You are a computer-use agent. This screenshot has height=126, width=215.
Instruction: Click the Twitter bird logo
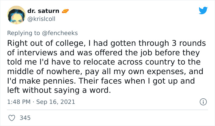coord(203,11)
